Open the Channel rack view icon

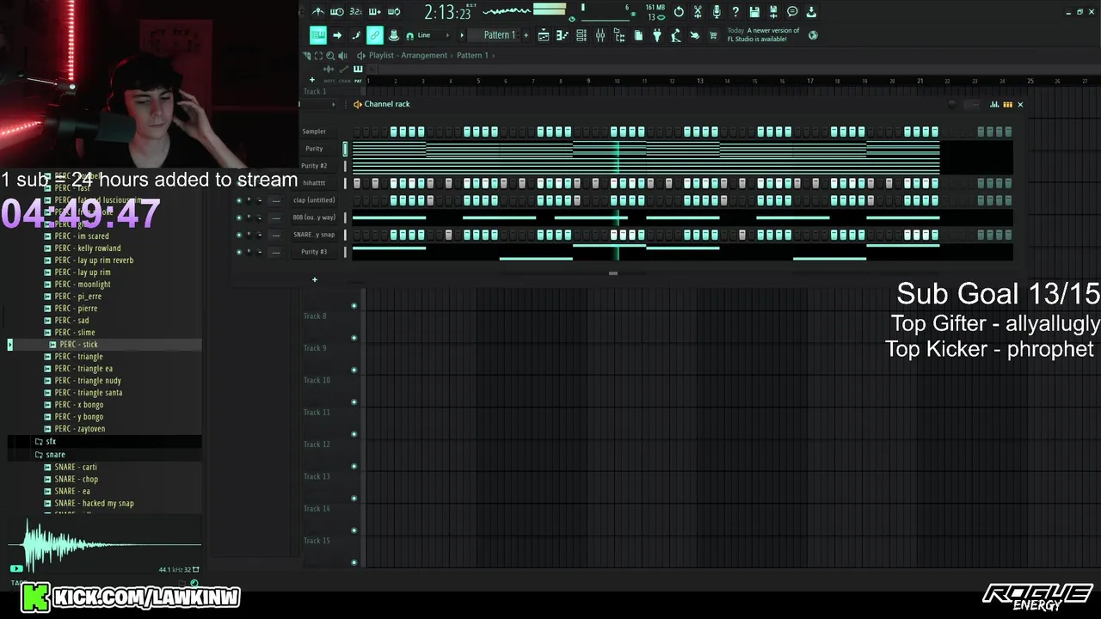pos(581,35)
